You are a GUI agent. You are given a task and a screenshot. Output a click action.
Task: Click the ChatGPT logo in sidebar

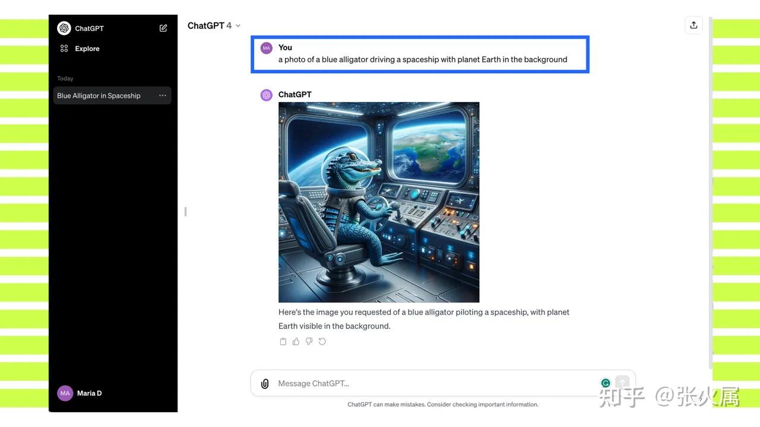[64, 28]
